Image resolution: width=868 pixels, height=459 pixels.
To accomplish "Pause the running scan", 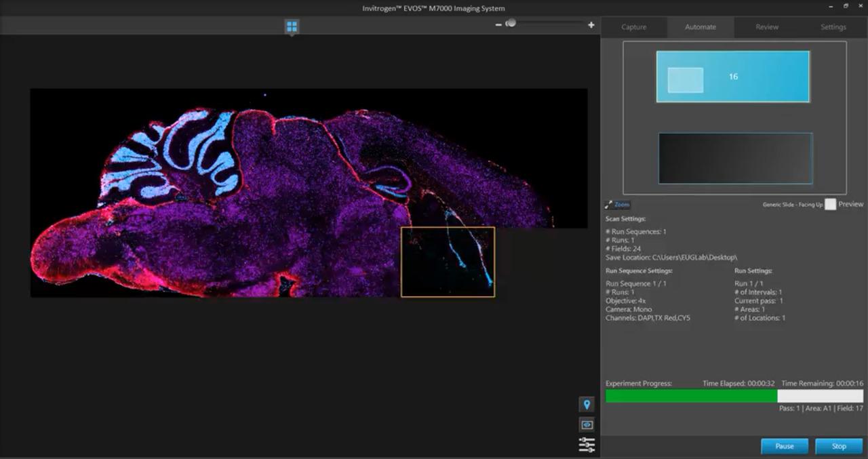I will coord(784,446).
